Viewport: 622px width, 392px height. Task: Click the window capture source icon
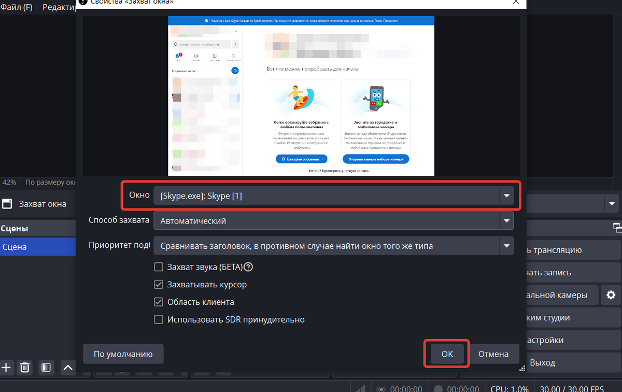(7, 204)
